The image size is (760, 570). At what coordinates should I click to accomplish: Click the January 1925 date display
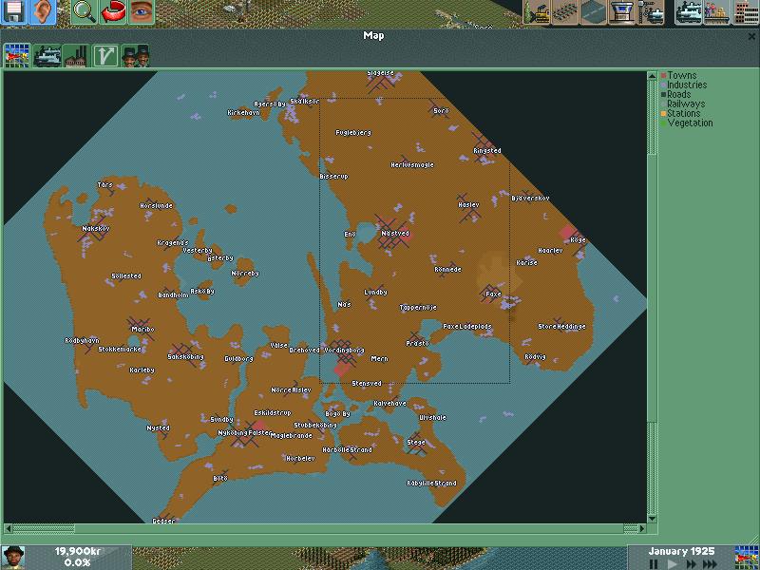point(681,552)
